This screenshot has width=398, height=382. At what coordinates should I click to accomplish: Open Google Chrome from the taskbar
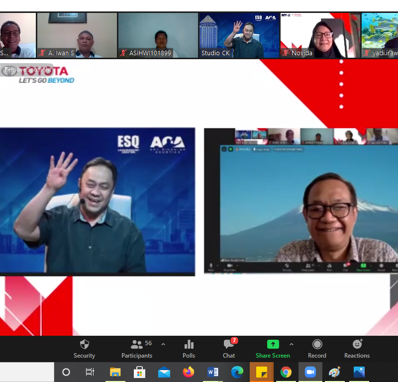pyautogui.click(x=286, y=372)
